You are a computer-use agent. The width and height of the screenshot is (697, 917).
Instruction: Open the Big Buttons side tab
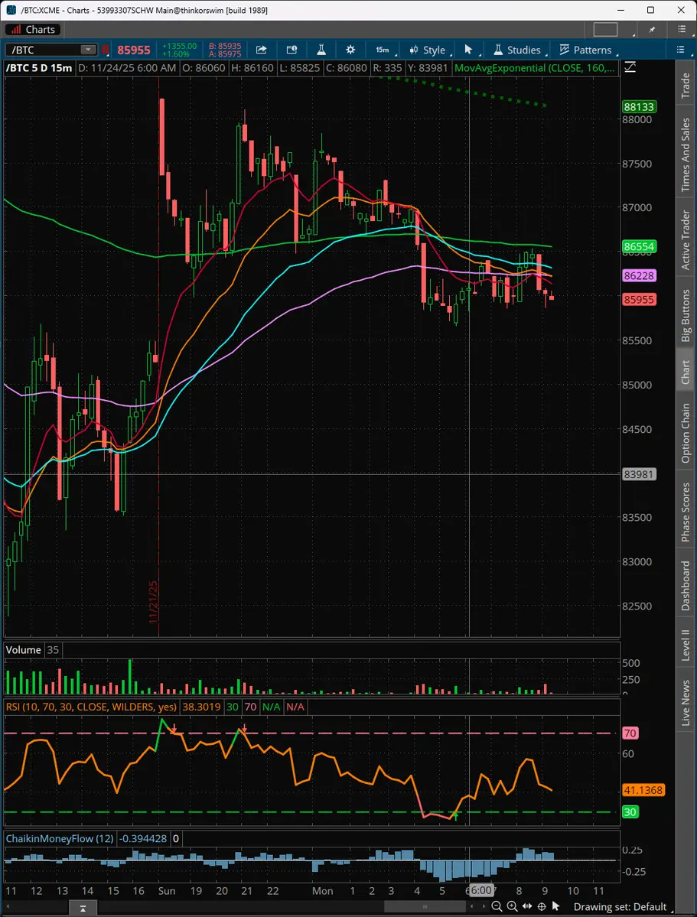point(686,315)
